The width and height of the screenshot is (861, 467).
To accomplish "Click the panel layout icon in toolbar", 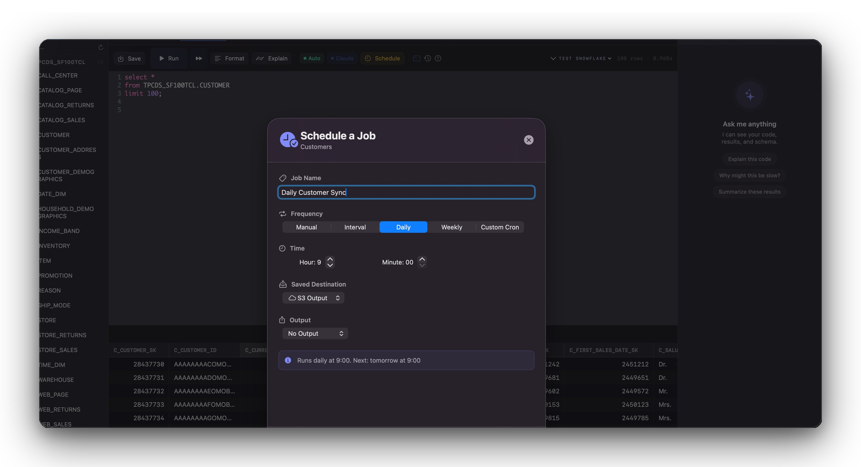I will (x=417, y=58).
